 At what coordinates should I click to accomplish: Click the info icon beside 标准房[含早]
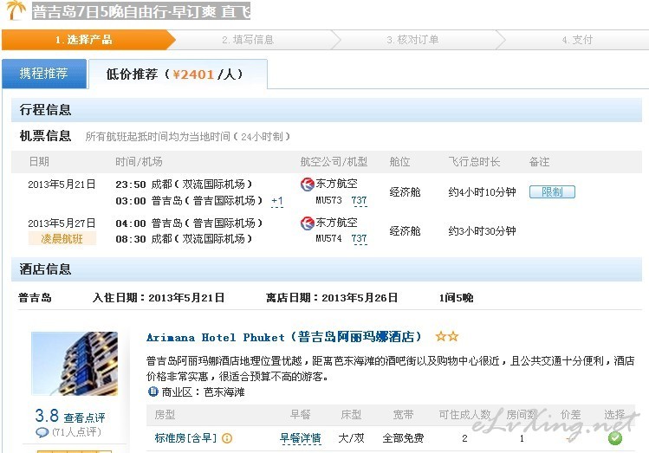click(x=227, y=438)
